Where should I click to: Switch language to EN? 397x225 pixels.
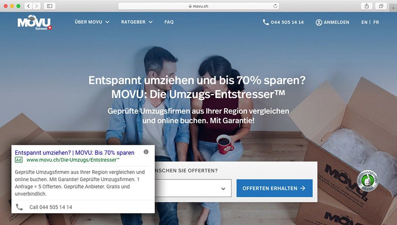click(364, 22)
